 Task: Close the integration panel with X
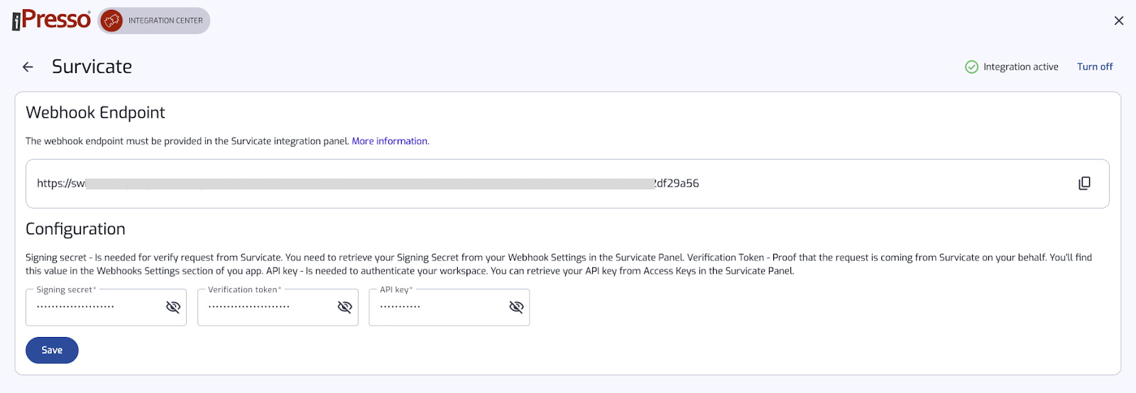tap(1119, 21)
